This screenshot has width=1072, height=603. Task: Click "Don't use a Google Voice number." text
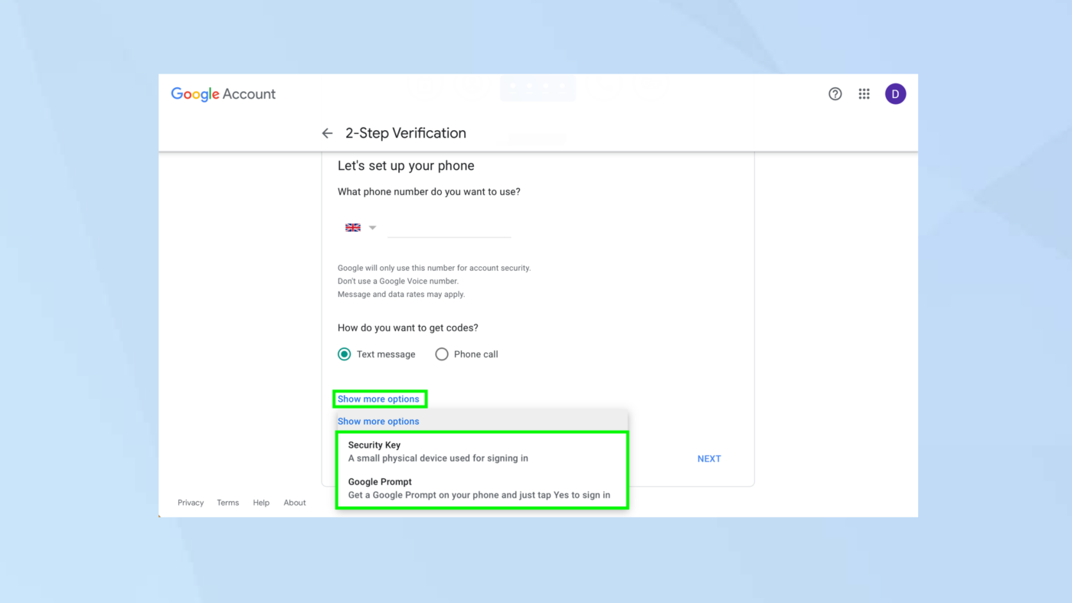click(398, 281)
